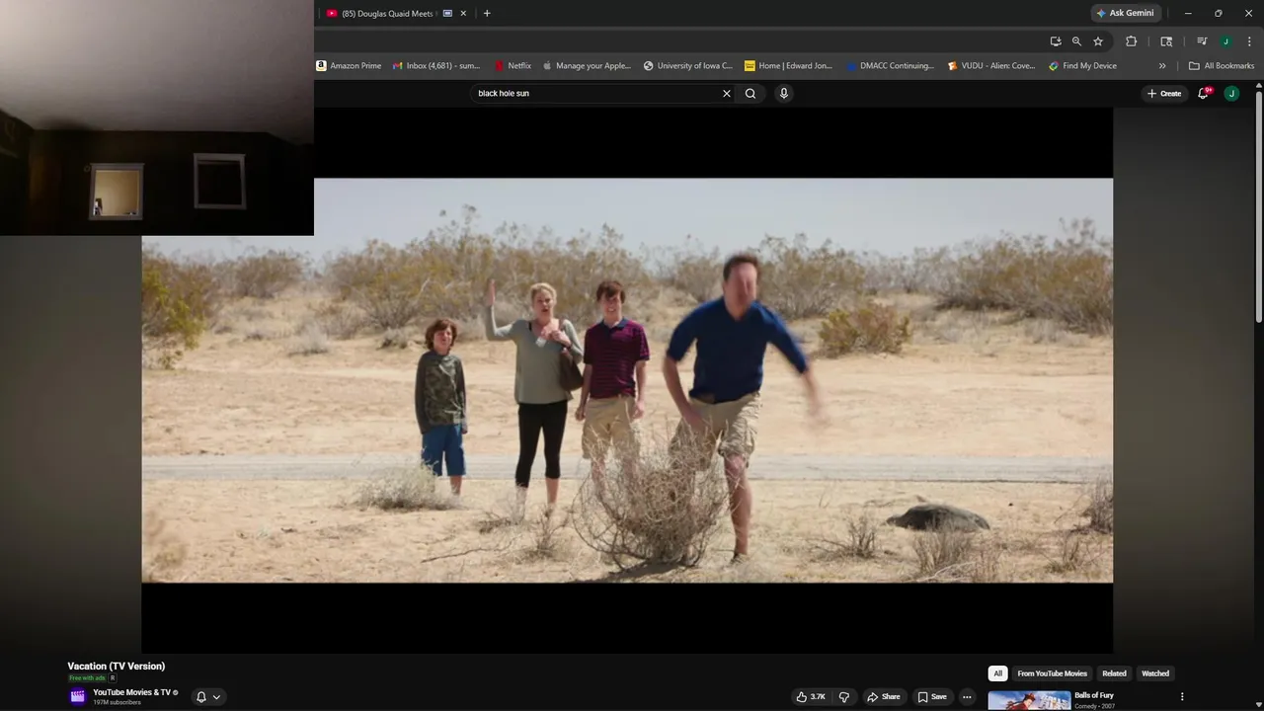Image resolution: width=1264 pixels, height=711 pixels.
Task: Open Manage your Apple bookmark
Action: coord(587,66)
